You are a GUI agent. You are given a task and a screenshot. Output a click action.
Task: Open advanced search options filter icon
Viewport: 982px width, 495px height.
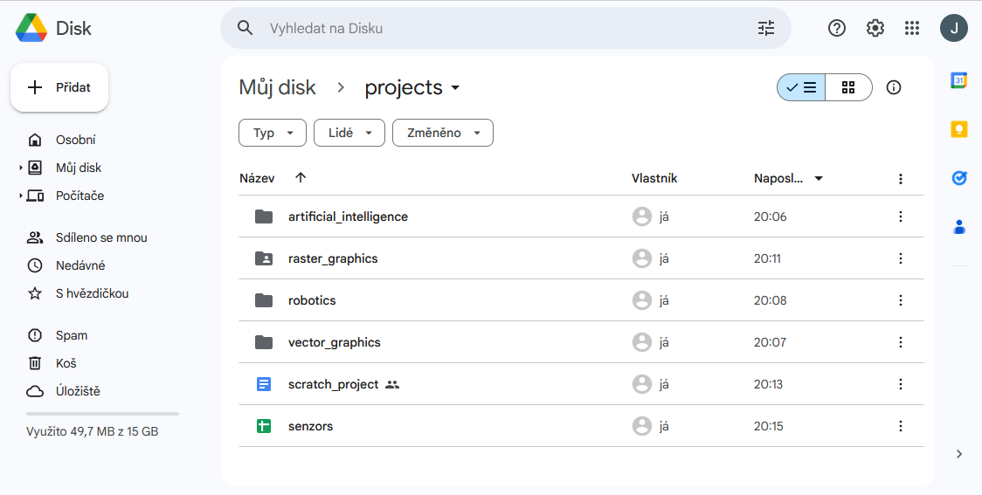click(x=766, y=28)
